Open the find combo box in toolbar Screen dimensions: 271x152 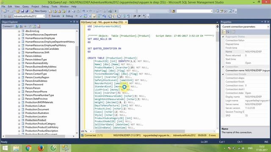coord(194,11)
